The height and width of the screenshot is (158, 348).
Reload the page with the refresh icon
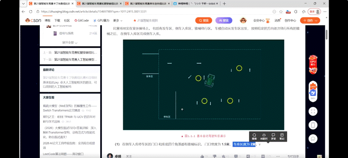pos(30,11)
